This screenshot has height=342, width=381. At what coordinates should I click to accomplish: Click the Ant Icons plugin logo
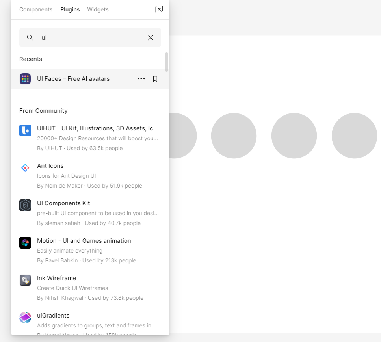point(25,168)
